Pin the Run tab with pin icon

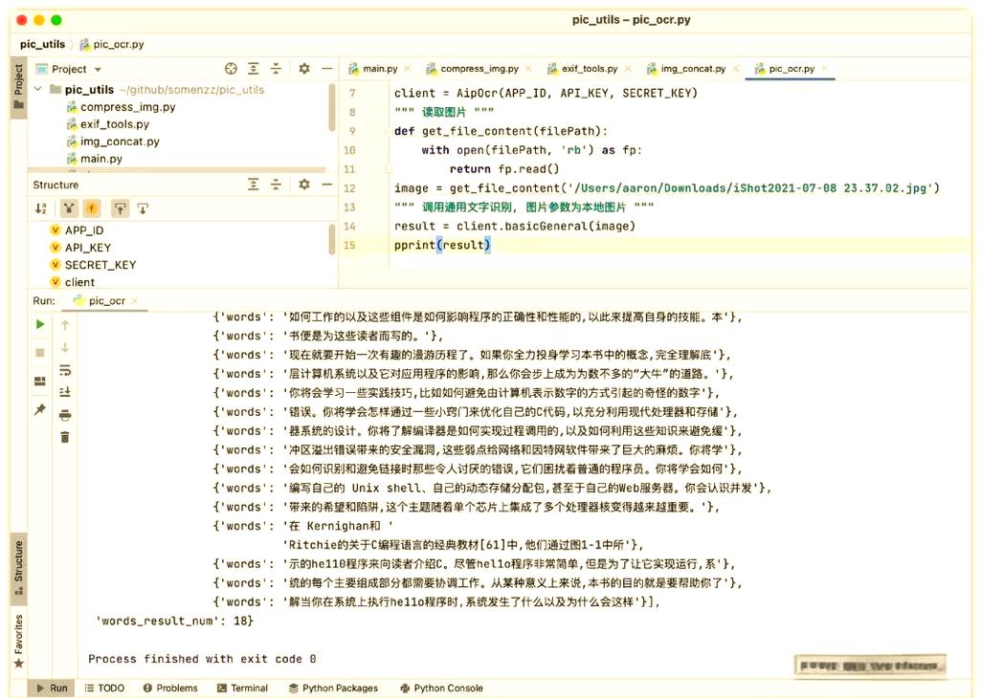pos(40,410)
